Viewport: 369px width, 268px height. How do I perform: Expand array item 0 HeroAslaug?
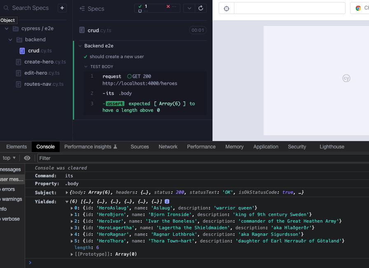(72, 208)
